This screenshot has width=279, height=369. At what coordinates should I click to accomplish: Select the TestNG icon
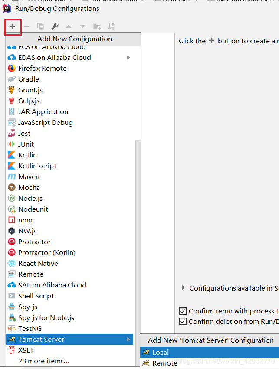(x=12, y=328)
